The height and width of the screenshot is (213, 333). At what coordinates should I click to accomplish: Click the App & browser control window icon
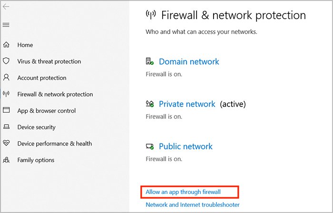pos(6,110)
